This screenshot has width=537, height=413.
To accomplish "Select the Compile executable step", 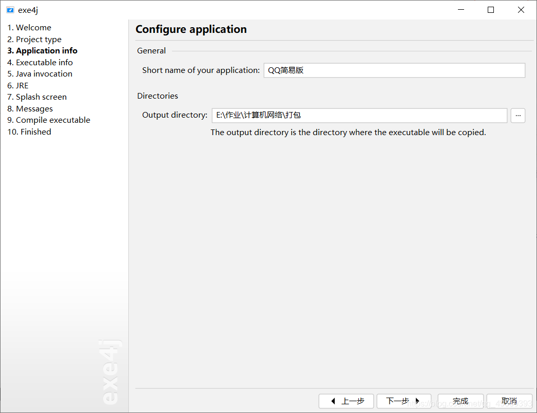I will (49, 120).
